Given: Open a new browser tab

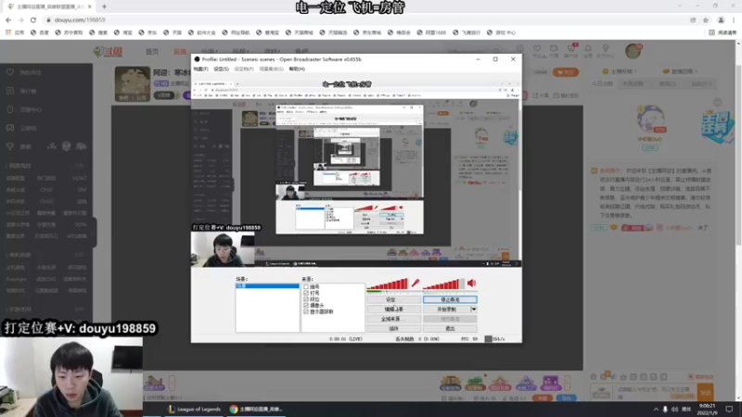Looking at the screenshot, I should pyautogui.click(x=104, y=6).
